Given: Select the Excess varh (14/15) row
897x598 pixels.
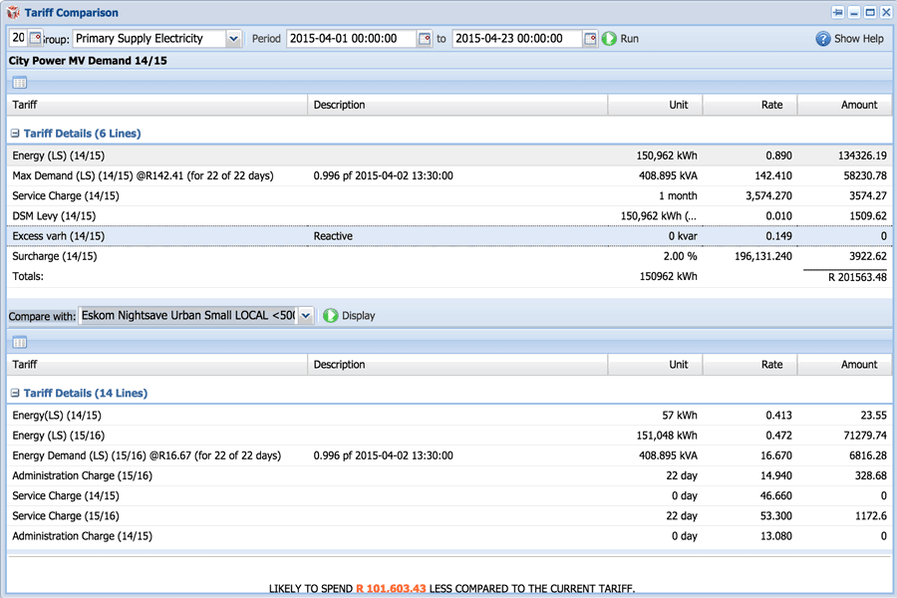Looking at the screenshot, I should tap(449, 236).
